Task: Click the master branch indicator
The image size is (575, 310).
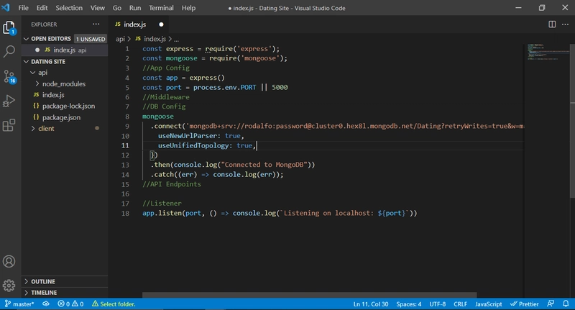Action: [x=19, y=304]
